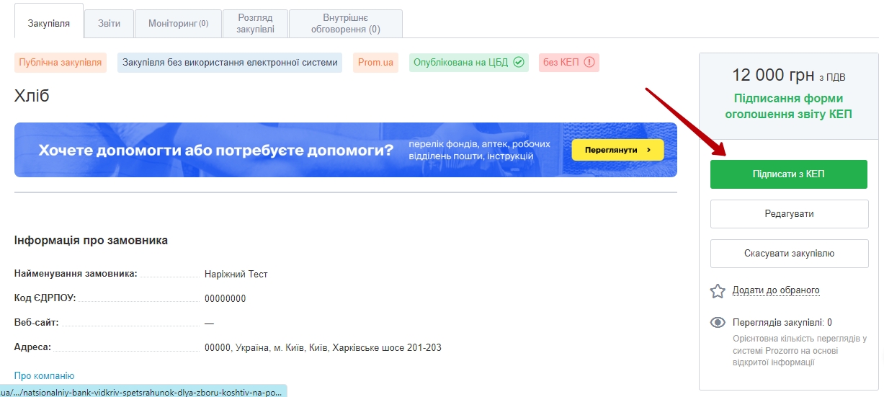Select the Розгляд закупівлі tab

[x=255, y=23]
